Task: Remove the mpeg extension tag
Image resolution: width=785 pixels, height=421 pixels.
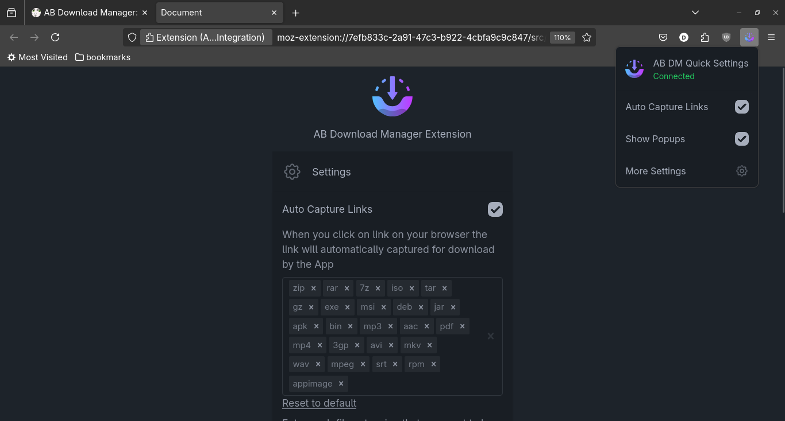Action: click(363, 364)
